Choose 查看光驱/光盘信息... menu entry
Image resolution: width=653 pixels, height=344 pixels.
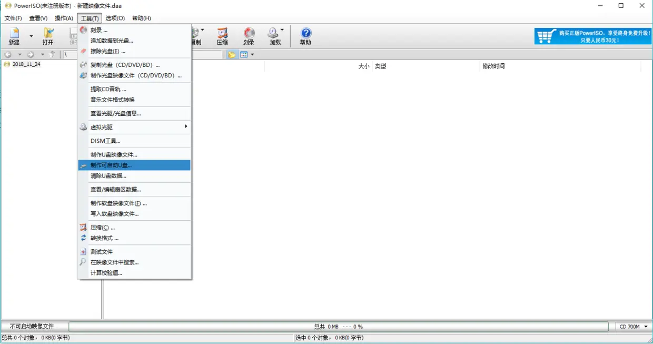134,113
